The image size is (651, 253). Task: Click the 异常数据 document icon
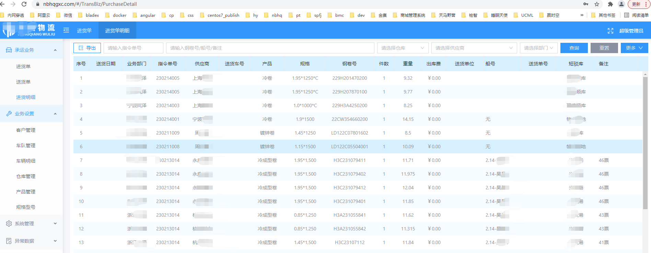click(9, 241)
